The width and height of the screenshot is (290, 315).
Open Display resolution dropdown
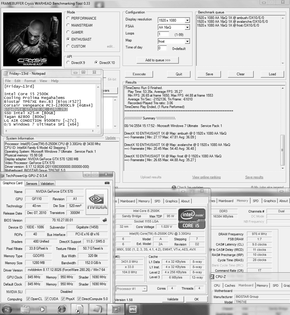(188, 20)
